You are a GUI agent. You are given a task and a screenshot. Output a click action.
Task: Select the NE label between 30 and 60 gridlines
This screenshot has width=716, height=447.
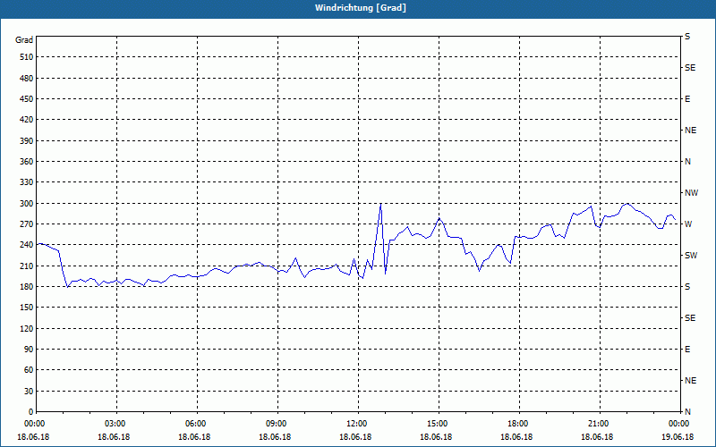[x=690, y=381]
